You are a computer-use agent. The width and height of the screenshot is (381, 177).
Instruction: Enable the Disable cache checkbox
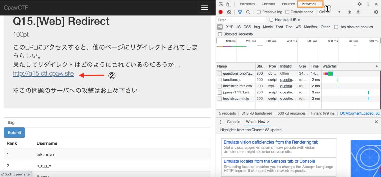click(x=287, y=12)
